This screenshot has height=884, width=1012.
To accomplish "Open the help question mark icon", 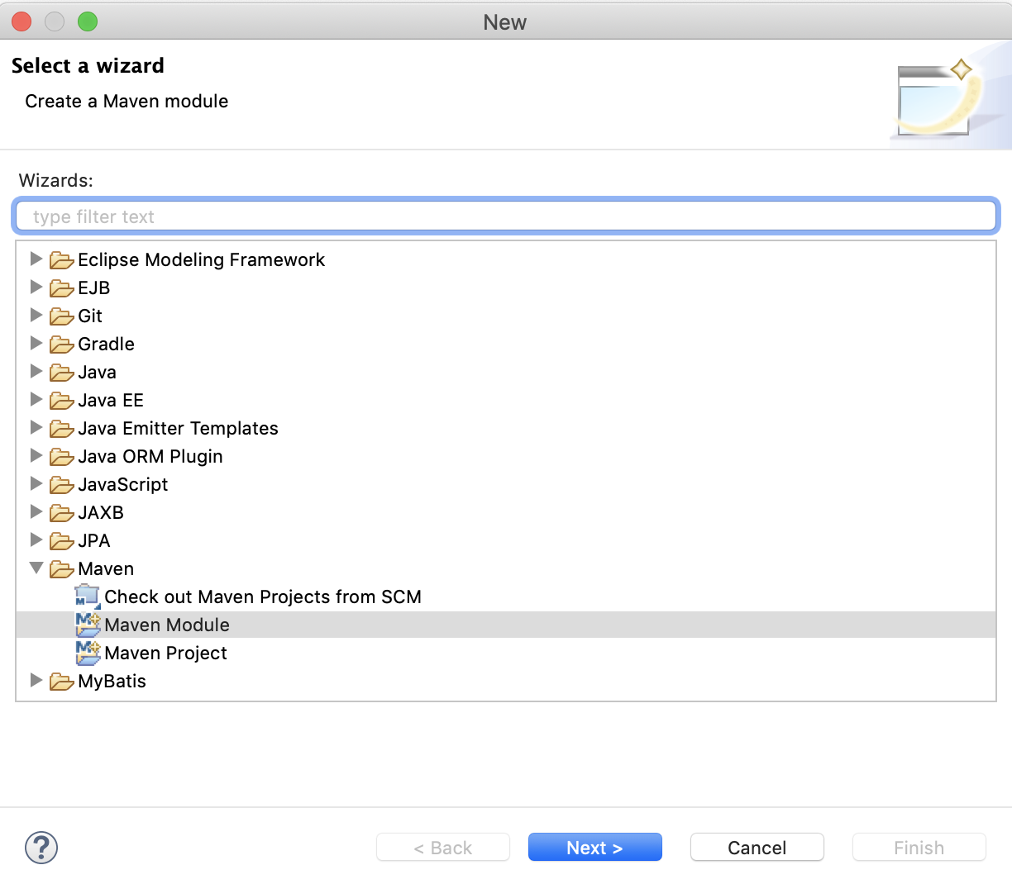I will 41,848.
